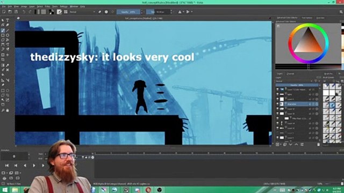The height and width of the screenshot is (193, 344).
Task: Select the Rectangular Selection tool
Action: [3, 91]
